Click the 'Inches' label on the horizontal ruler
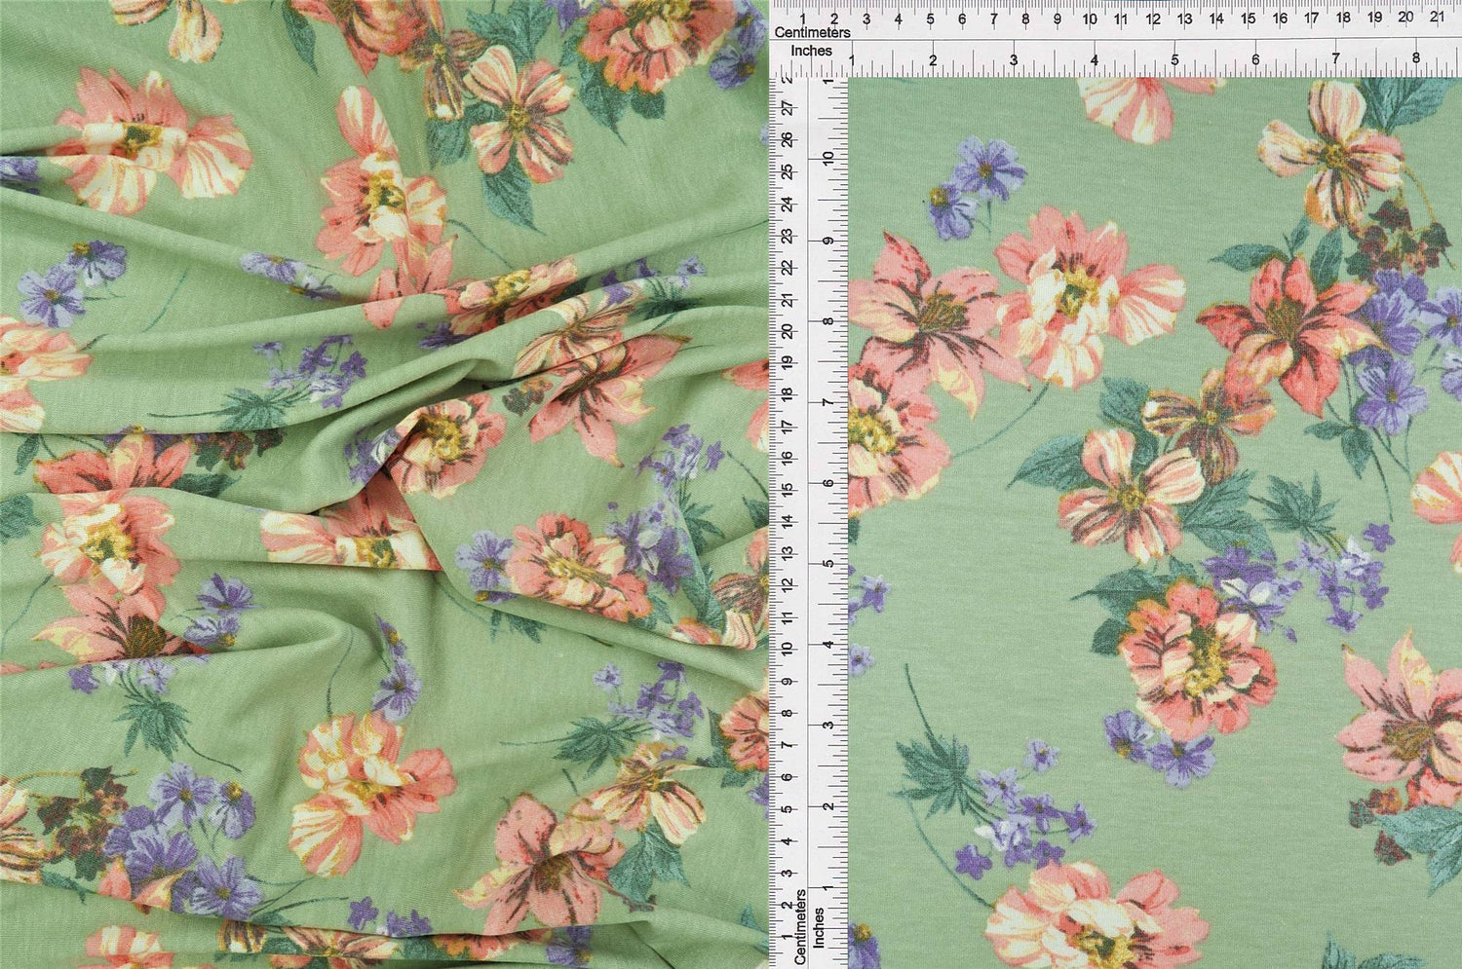The width and height of the screenshot is (1462, 969). [x=811, y=51]
